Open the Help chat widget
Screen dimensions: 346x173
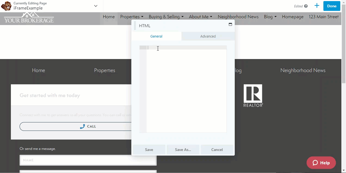[x=321, y=163]
